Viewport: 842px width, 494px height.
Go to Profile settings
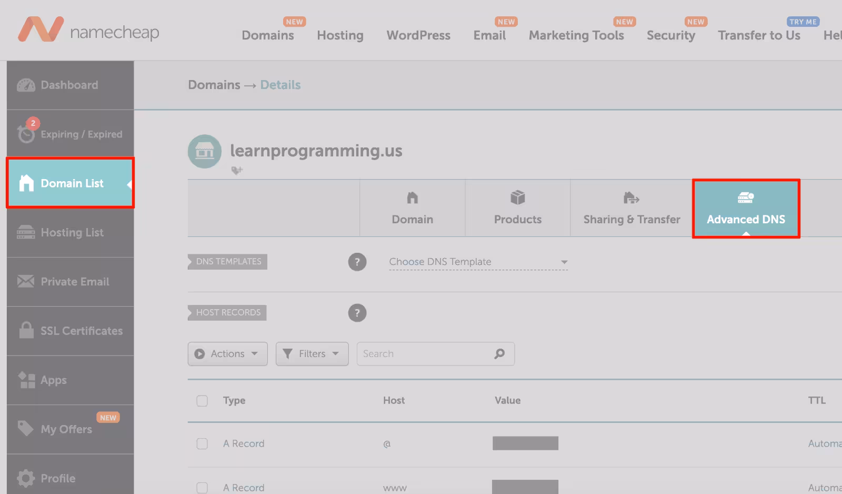58,478
